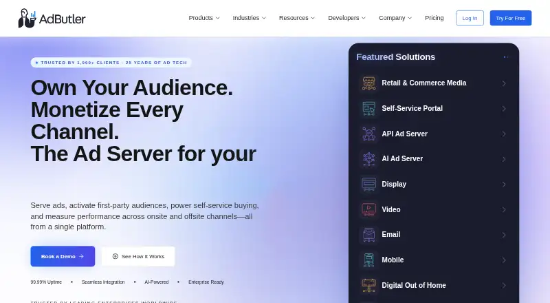Click chevron beside API Ad Server
550x303 pixels.
504,134
